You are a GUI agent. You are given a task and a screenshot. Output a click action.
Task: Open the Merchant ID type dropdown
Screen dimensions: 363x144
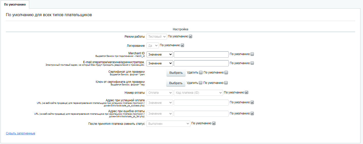pyautogui.click(x=160, y=54)
